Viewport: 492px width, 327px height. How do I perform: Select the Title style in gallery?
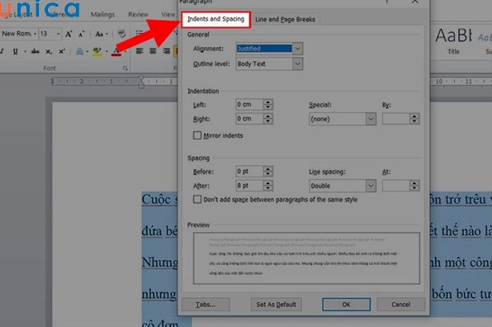tap(453, 41)
